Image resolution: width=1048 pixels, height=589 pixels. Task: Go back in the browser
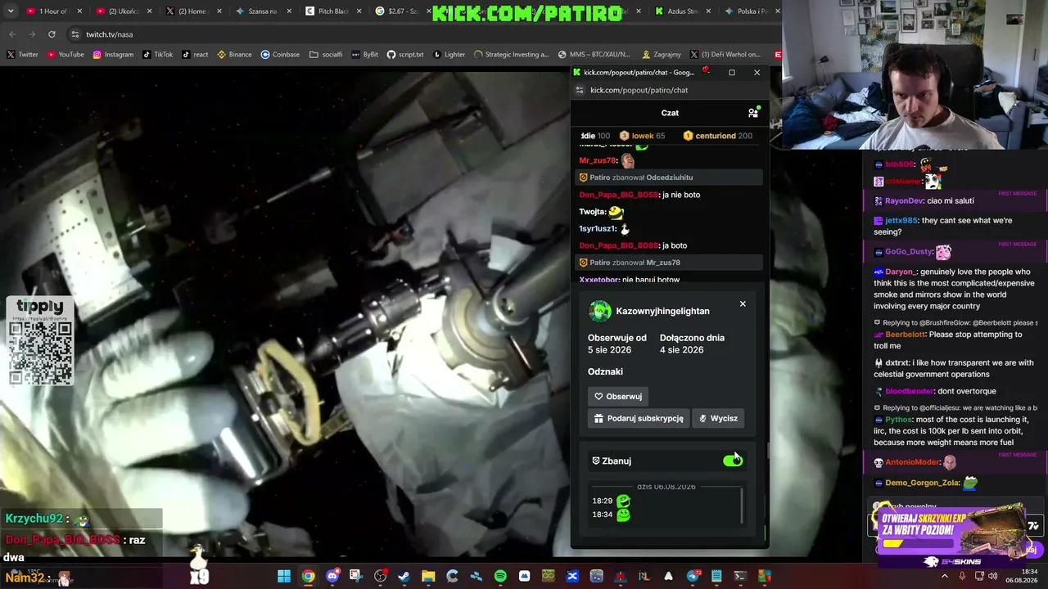12,34
